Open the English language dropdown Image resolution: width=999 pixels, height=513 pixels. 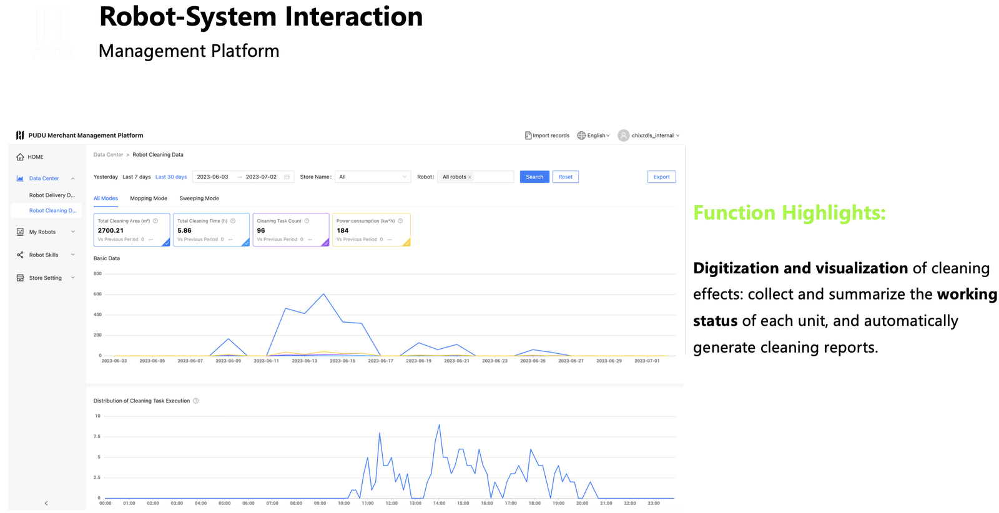point(594,135)
